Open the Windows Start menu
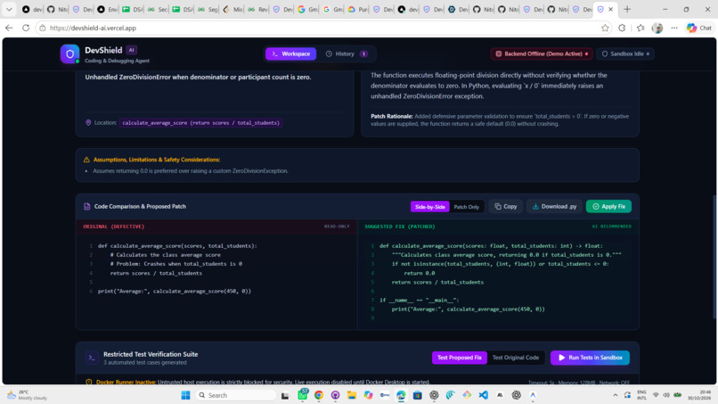Image resolution: width=718 pixels, height=404 pixels. (x=185, y=395)
